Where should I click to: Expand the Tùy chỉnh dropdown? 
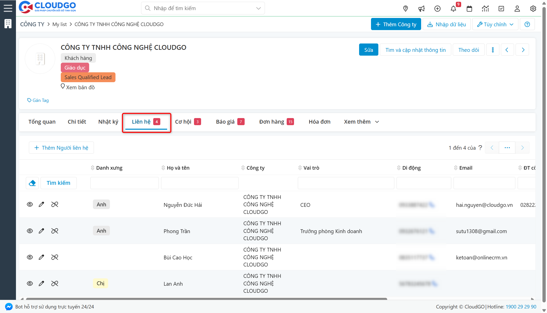(495, 24)
